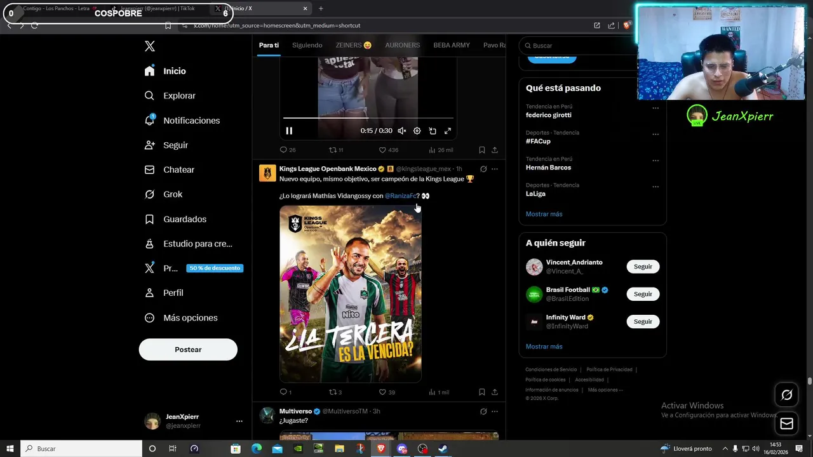Seek on the video progress bar
The image size is (813, 457).
368,118
